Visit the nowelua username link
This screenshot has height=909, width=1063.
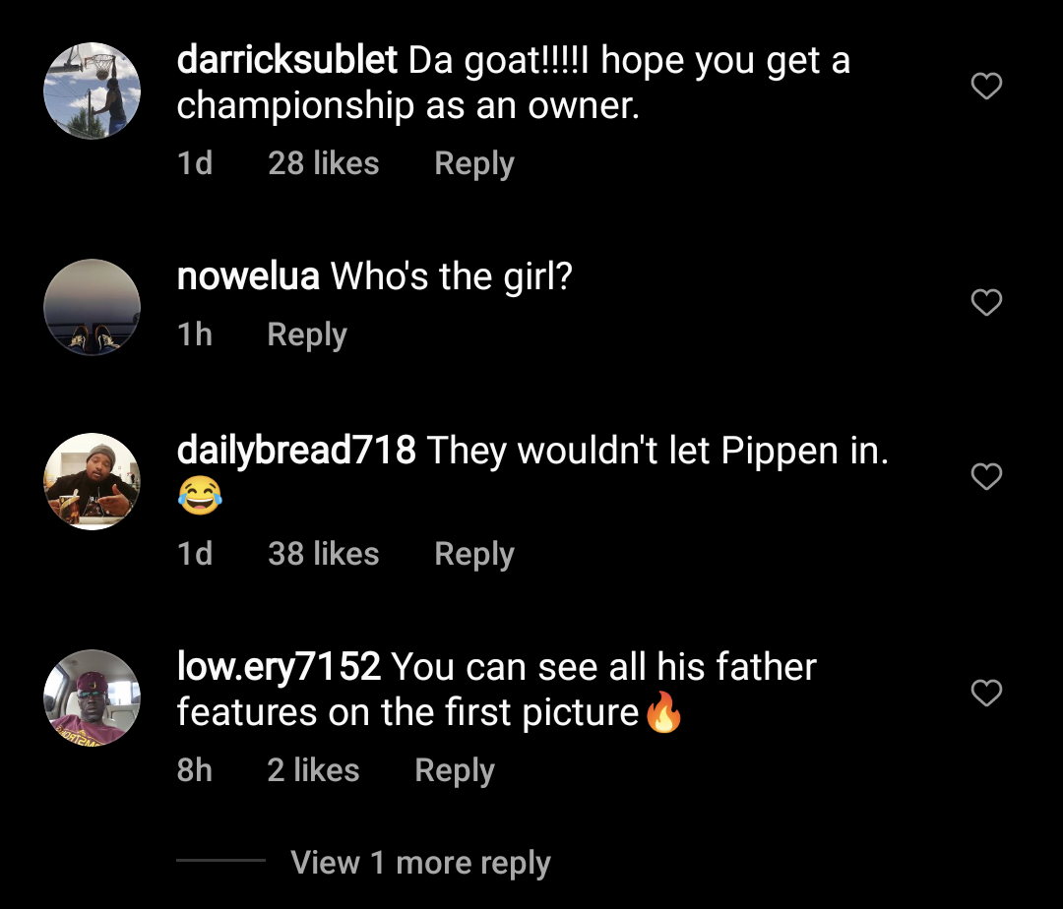click(248, 277)
